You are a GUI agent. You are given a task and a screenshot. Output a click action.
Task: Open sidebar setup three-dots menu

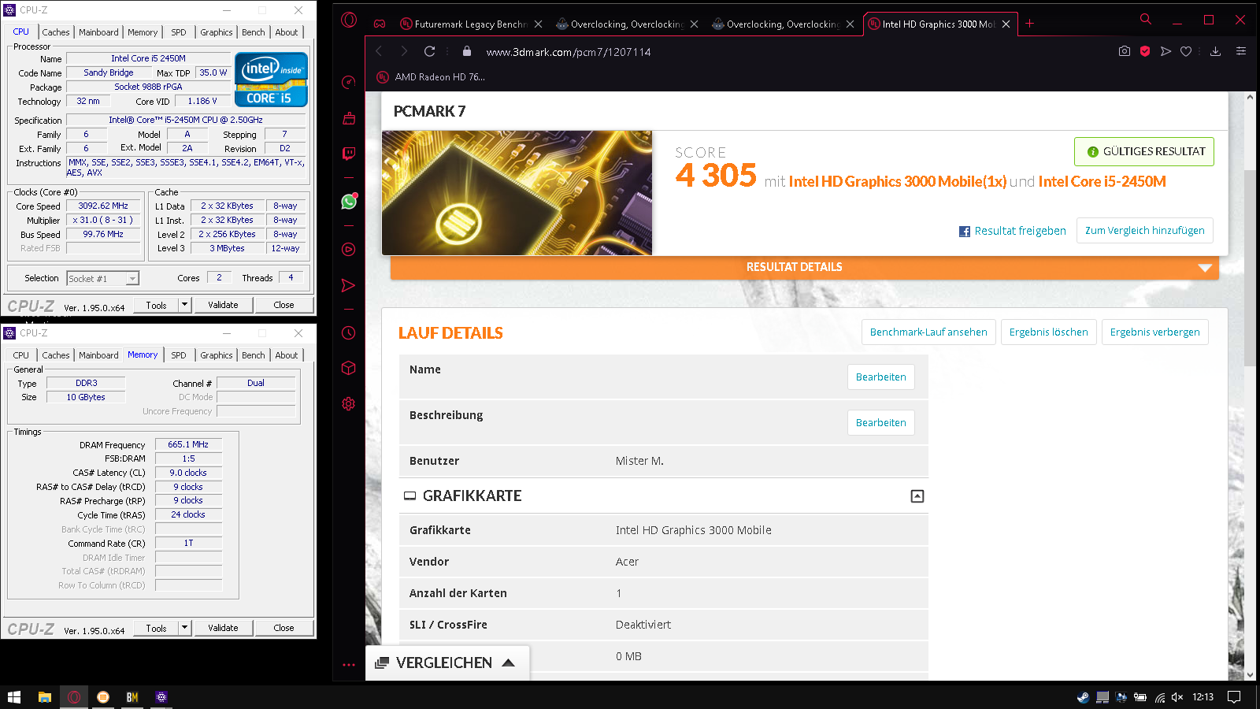(349, 665)
